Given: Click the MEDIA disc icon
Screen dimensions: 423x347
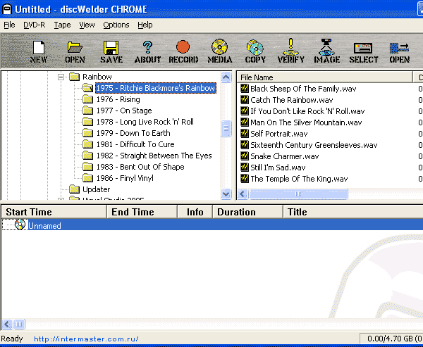Looking at the screenshot, I should point(219,51).
